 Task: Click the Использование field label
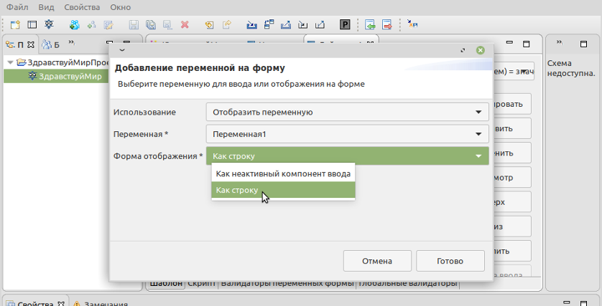[144, 113]
